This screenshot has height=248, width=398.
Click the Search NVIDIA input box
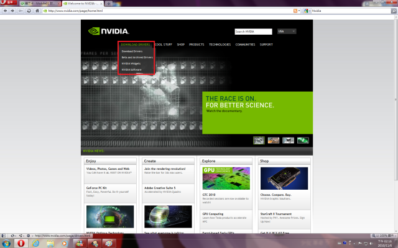(x=253, y=32)
